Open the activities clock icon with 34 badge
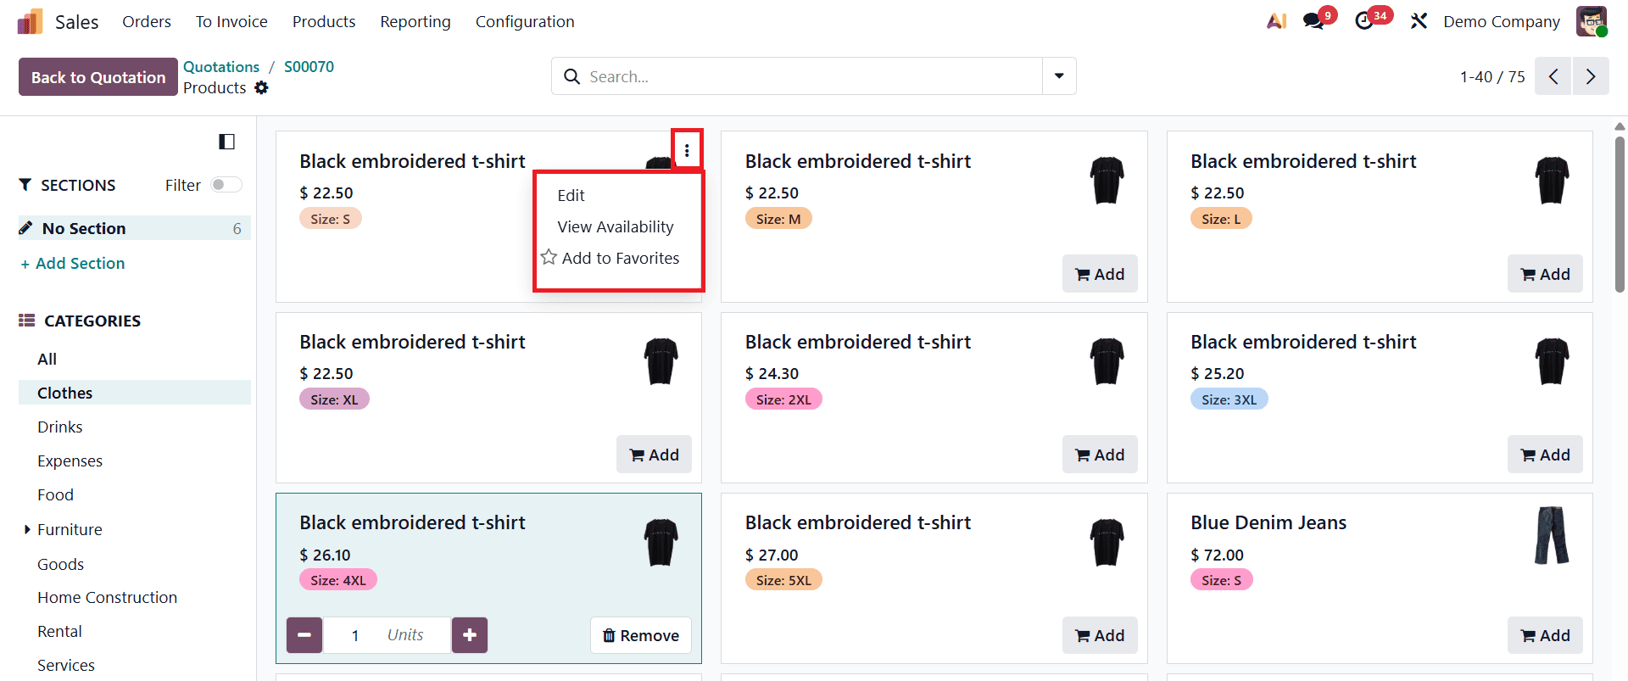Image resolution: width=1628 pixels, height=681 pixels. 1367,20
